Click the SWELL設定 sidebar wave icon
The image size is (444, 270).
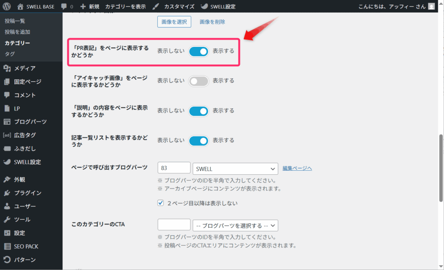click(7, 162)
